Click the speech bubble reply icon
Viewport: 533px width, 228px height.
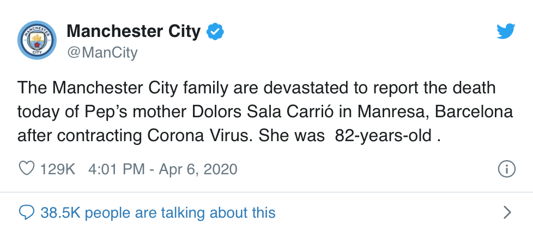point(26,213)
